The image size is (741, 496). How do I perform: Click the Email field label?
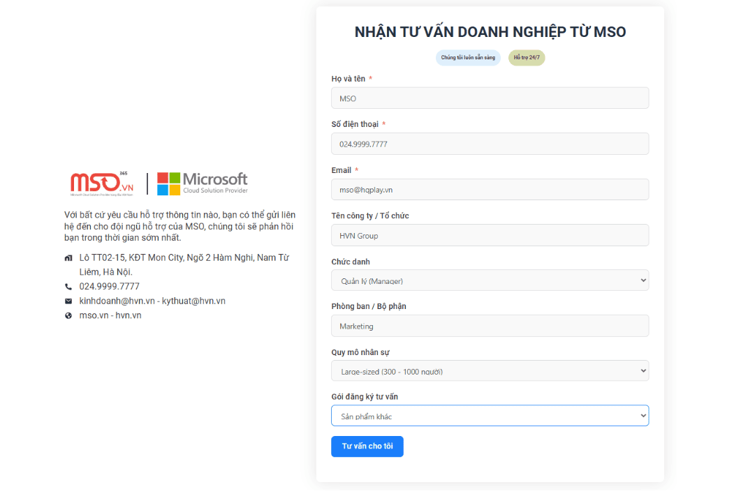tap(342, 170)
